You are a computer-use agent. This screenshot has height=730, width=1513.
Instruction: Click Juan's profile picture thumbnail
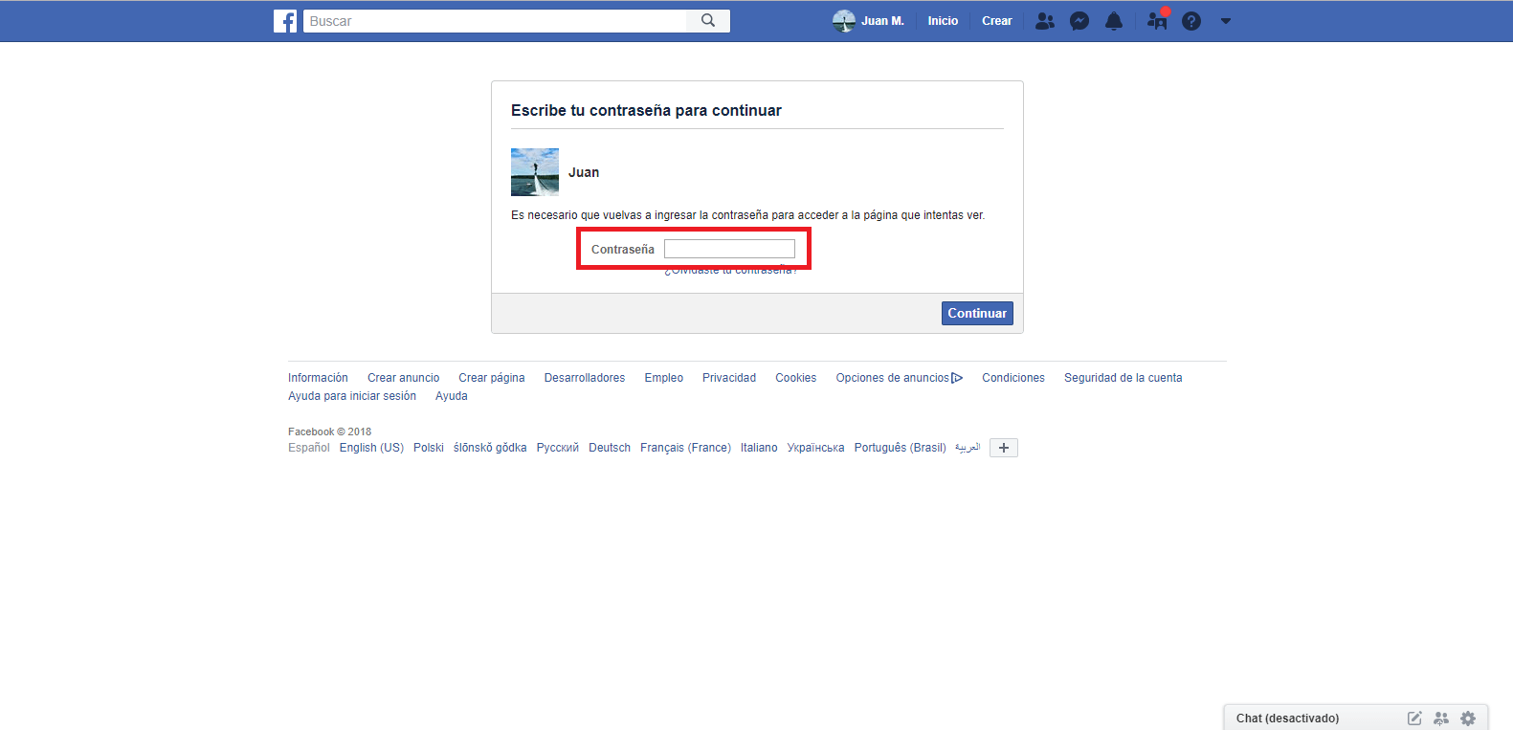535,172
